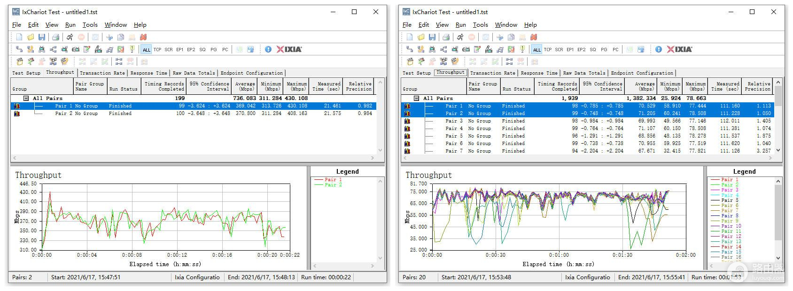Click the New document icon in left window

tap(19, 37)
